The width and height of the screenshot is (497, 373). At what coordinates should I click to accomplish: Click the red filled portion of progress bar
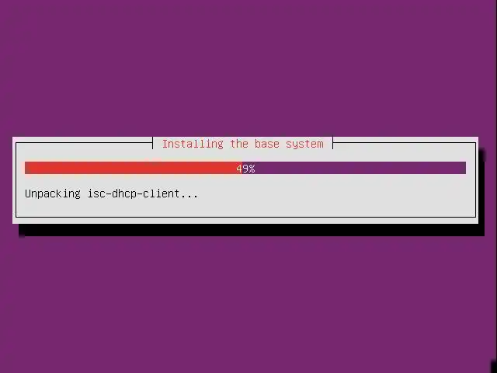[x=133, y=168]
